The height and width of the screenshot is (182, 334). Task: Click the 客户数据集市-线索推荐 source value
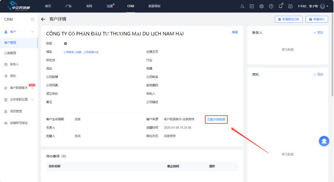[x=179, y=119]
